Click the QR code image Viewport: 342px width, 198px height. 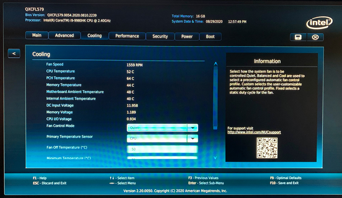click(x=267, y=148)
